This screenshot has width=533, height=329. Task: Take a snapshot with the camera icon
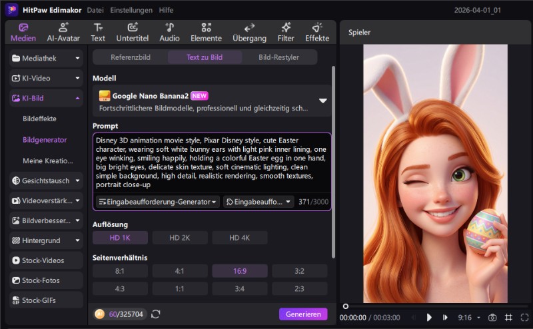click(492, 318)
